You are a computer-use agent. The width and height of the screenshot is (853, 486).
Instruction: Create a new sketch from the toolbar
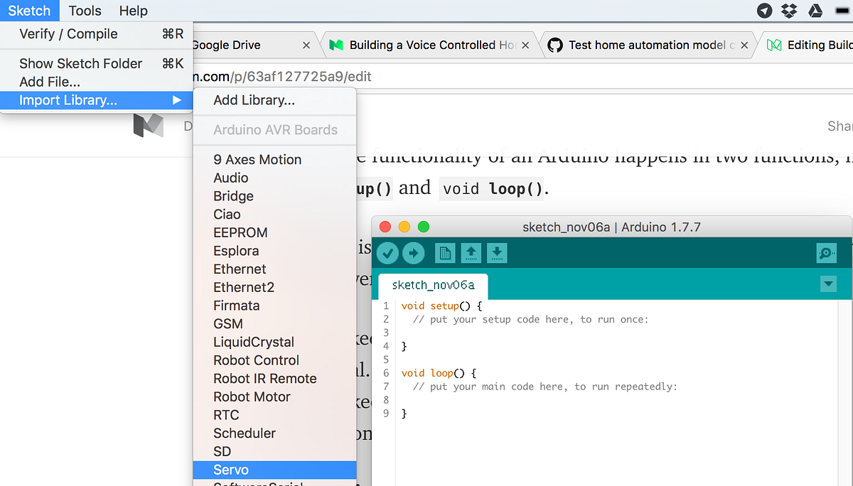click(445, 253)
